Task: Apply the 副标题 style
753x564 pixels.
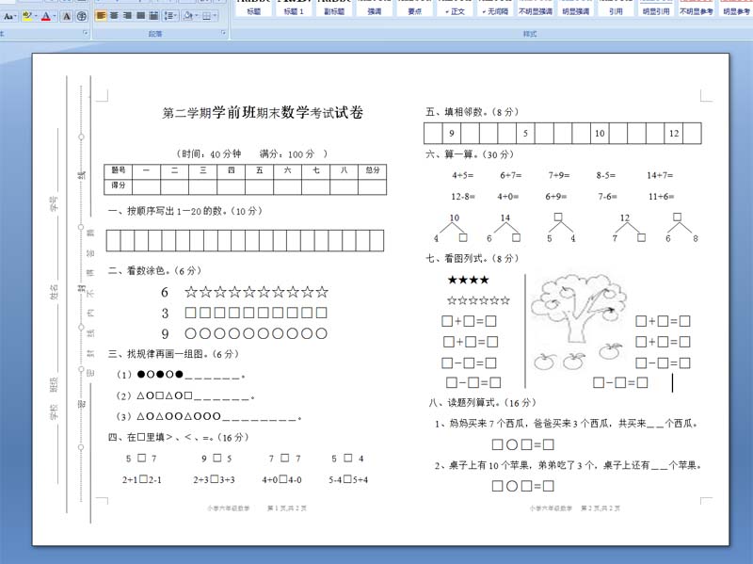Action: (334, 10)
